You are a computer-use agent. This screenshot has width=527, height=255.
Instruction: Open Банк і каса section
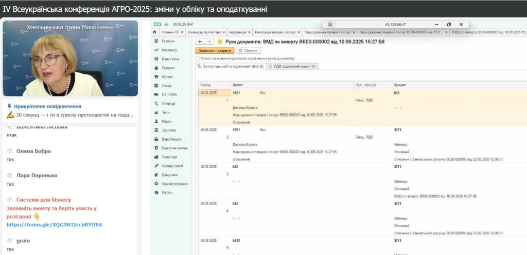170,59
